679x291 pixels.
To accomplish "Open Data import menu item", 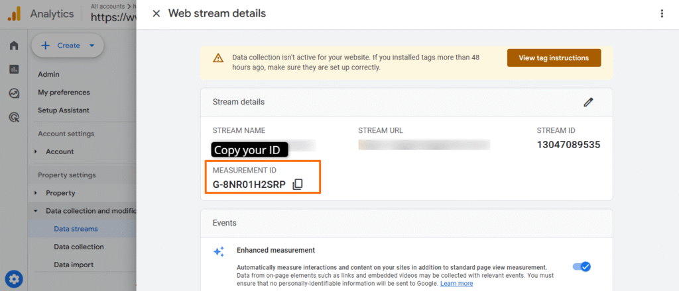I will coord(74,265).
